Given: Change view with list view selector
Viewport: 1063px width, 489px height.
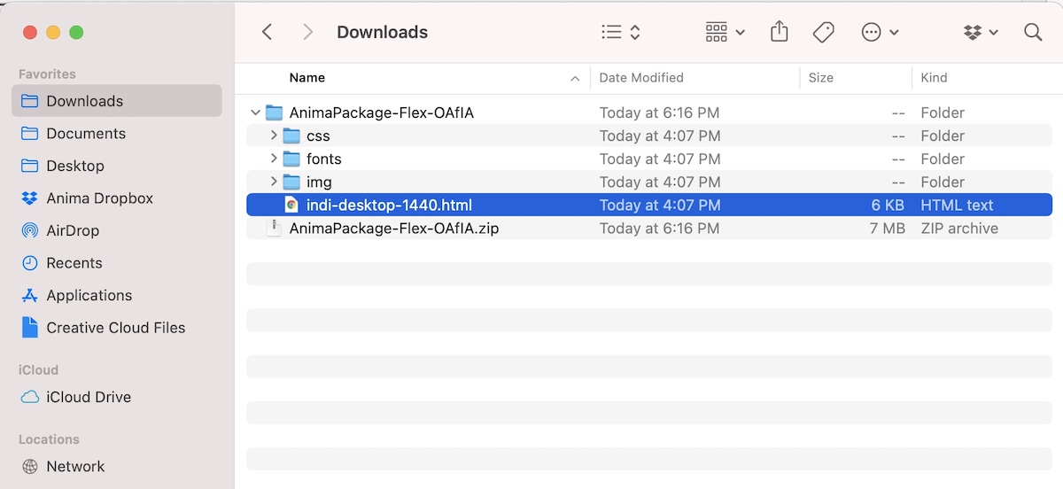Looking at the screenshot, I should (620, 32).
